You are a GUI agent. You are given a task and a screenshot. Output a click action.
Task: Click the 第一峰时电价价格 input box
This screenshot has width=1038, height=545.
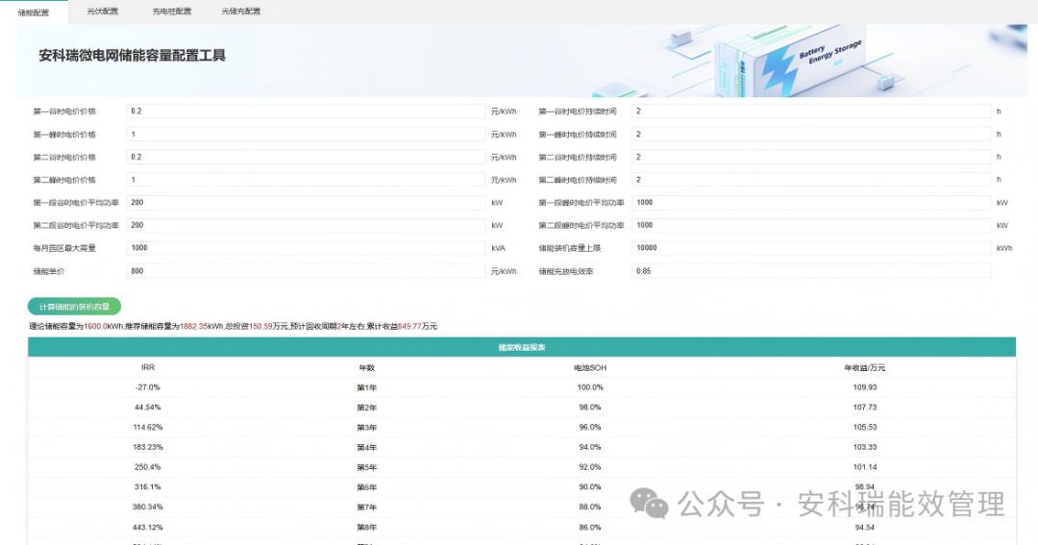[306, 135]
